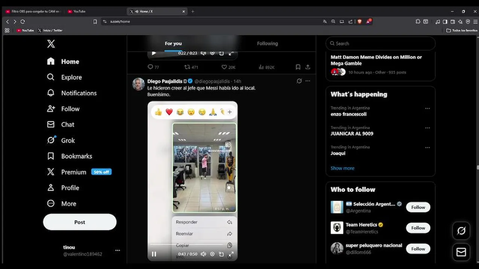Share the post with 20K likes
Screen dimensions: 479x269
pyautogui.click(x=308, y=67)
